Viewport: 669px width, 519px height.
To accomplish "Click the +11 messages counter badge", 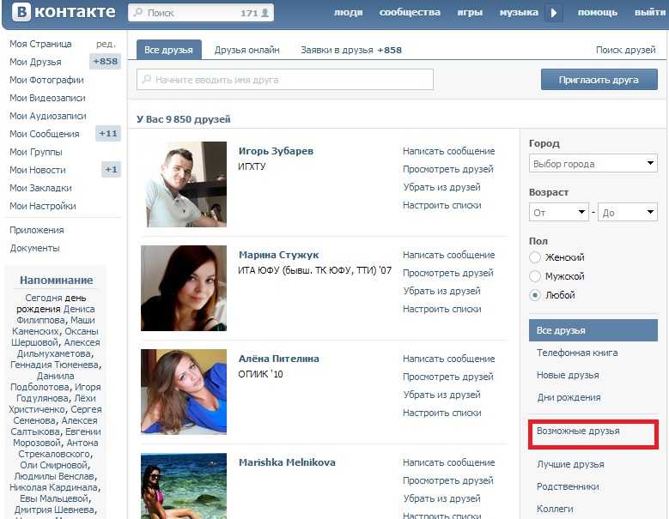I will click(108, 133).
